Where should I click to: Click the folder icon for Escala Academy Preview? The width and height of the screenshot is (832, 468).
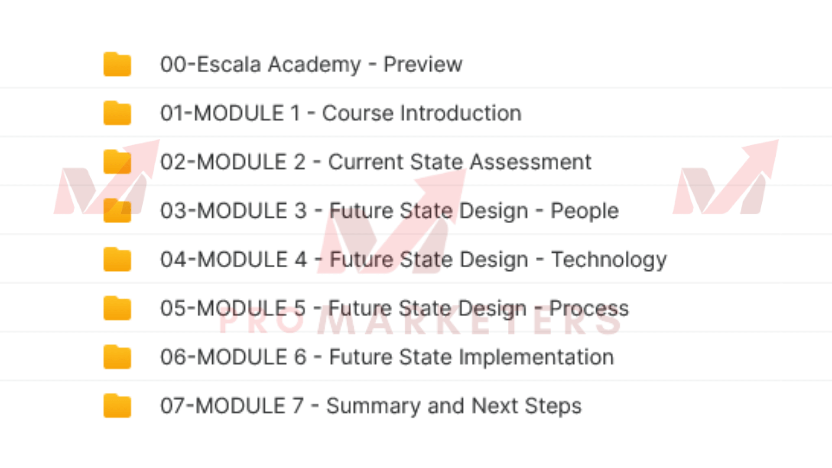(x=117, y=65)
